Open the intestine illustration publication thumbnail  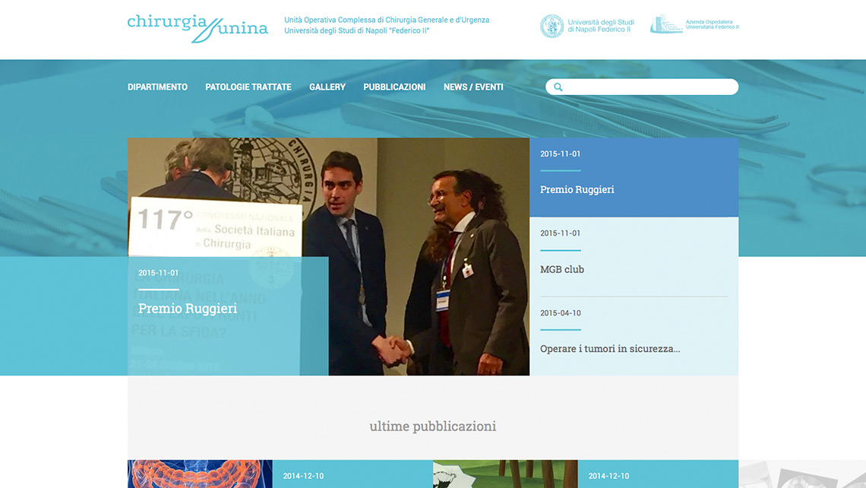pos(200,474)
